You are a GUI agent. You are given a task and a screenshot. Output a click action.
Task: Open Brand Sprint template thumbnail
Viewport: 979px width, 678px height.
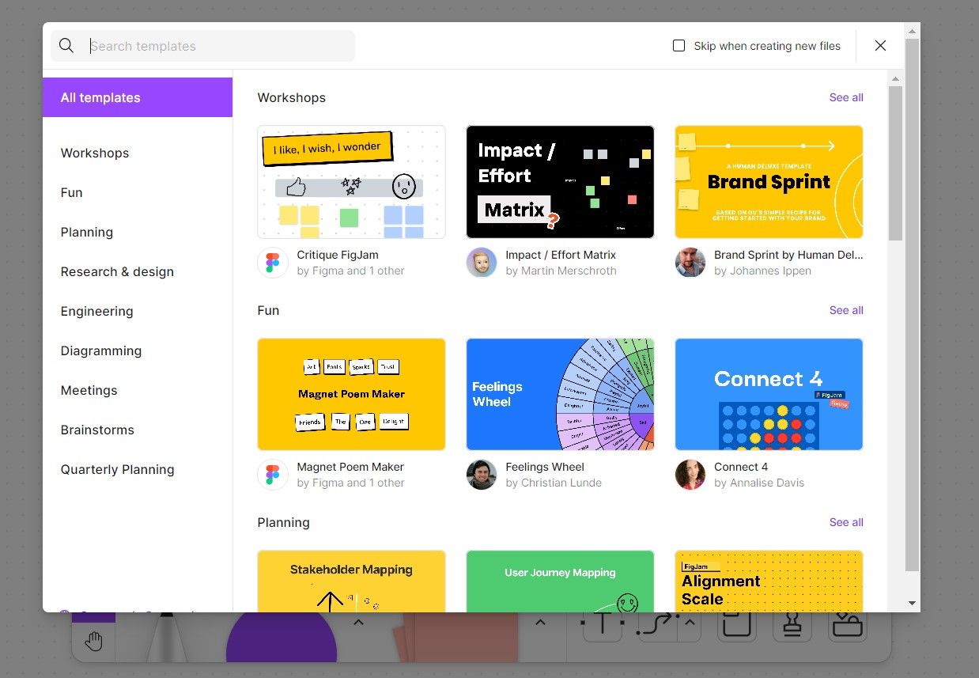point(769,182)
